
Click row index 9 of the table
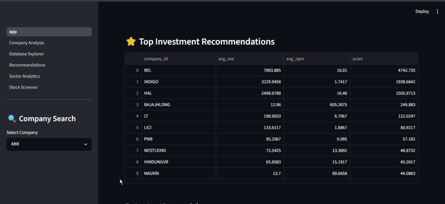pos(133,173)
